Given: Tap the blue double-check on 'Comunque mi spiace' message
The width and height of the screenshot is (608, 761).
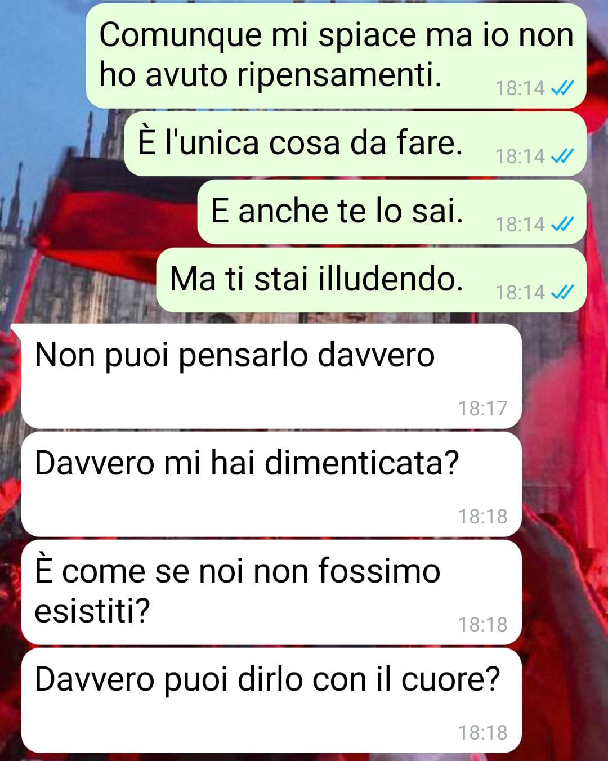Looking at the screenshot, I should [x=562, y=88].
